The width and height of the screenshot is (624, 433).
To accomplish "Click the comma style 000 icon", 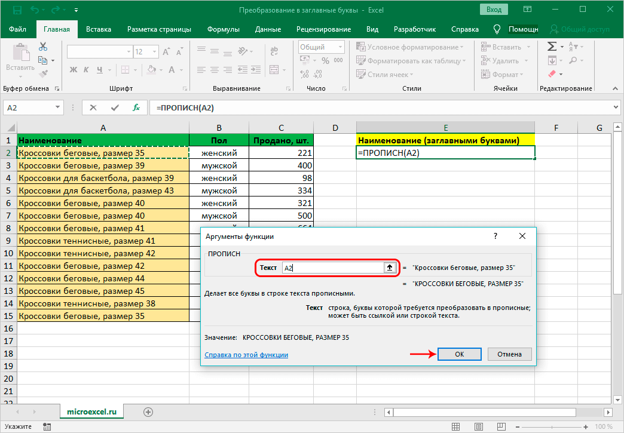I will 338,60.
